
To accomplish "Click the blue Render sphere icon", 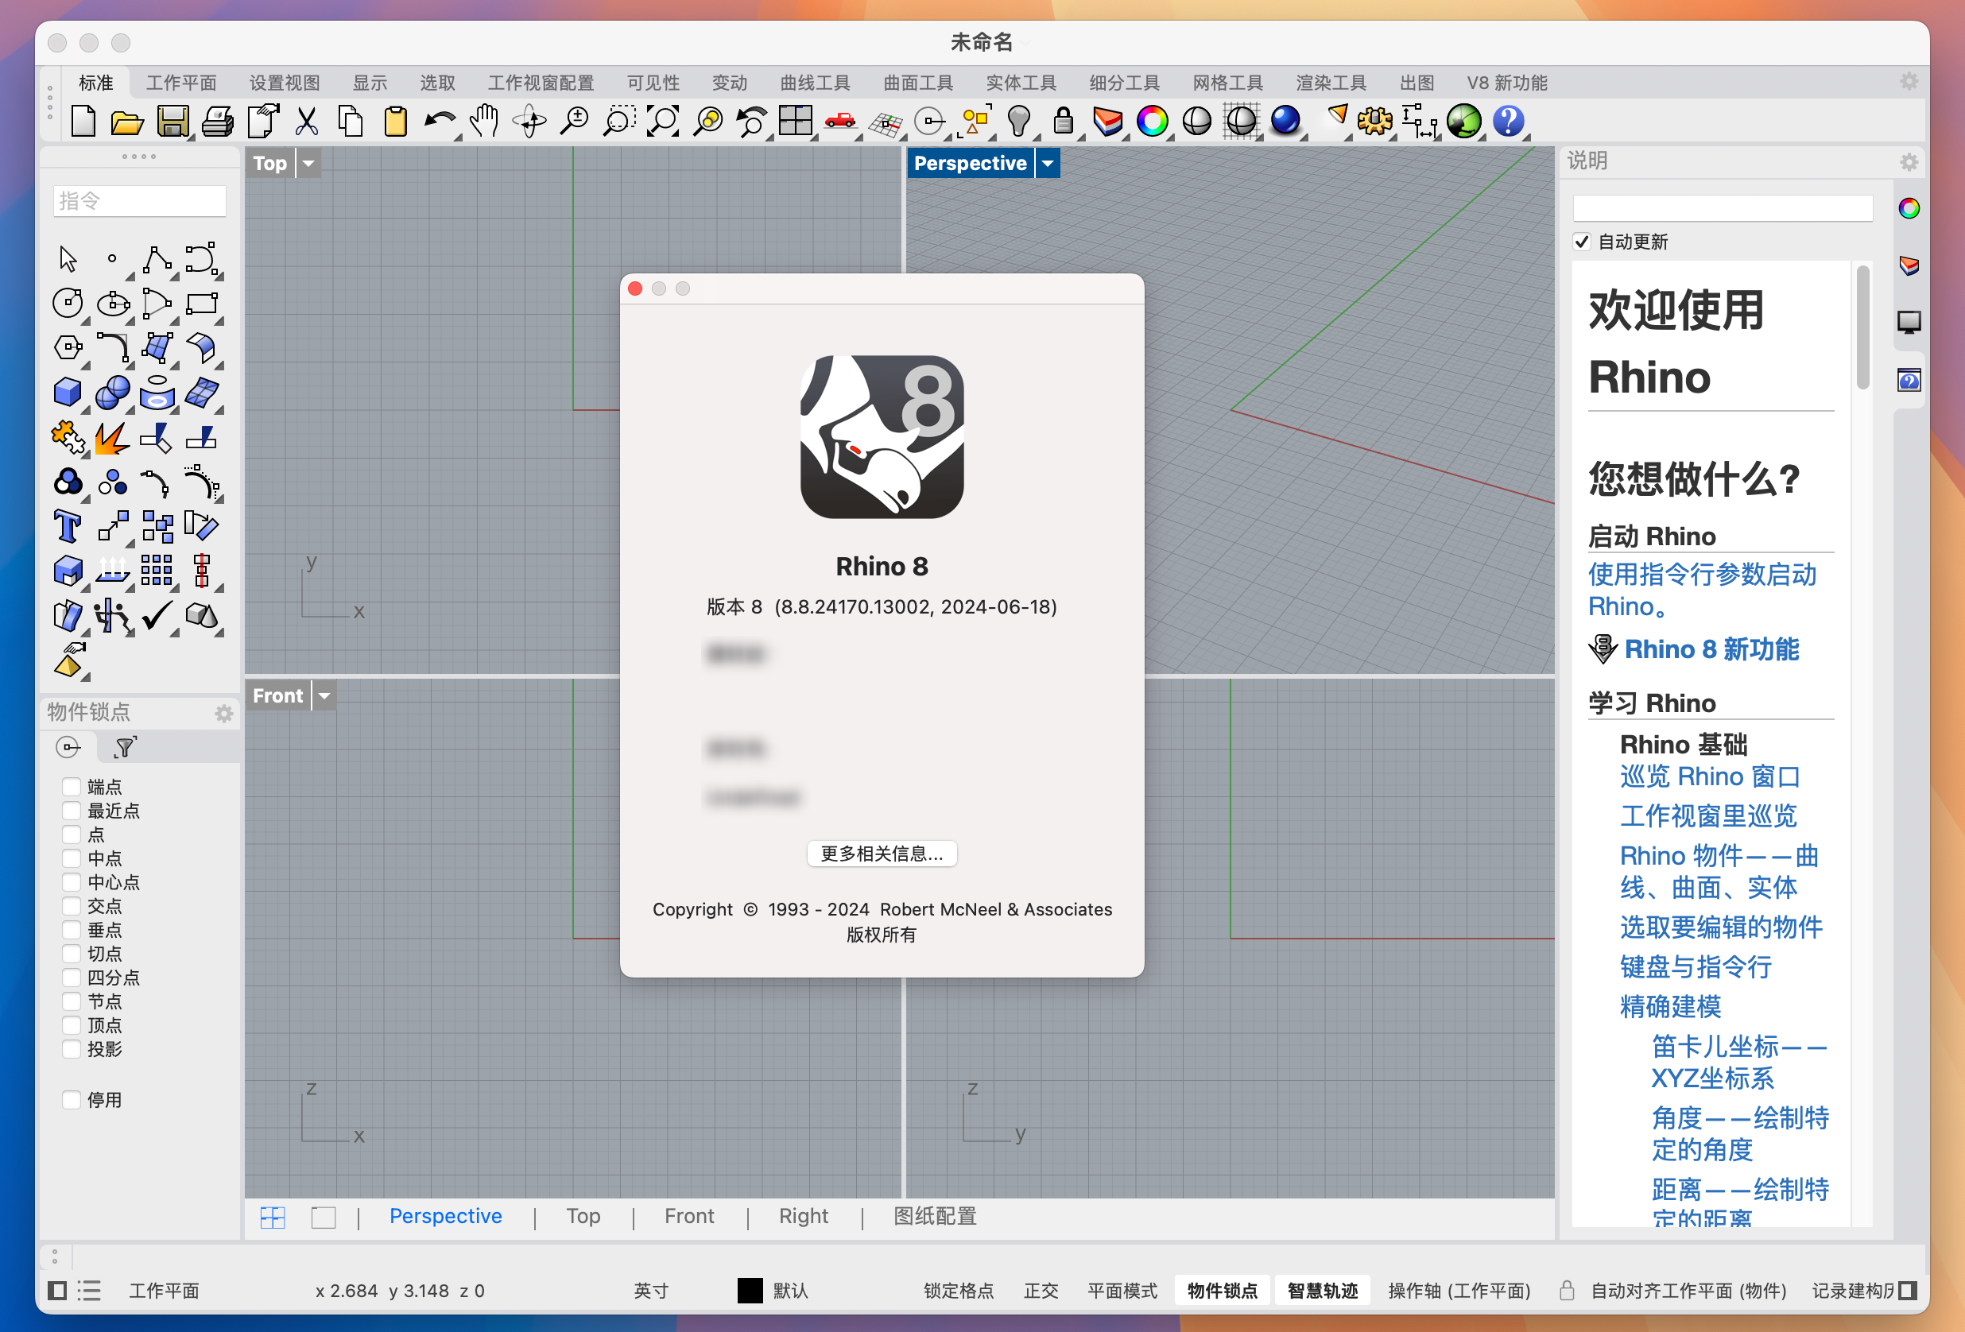I will click(1285, 121).
